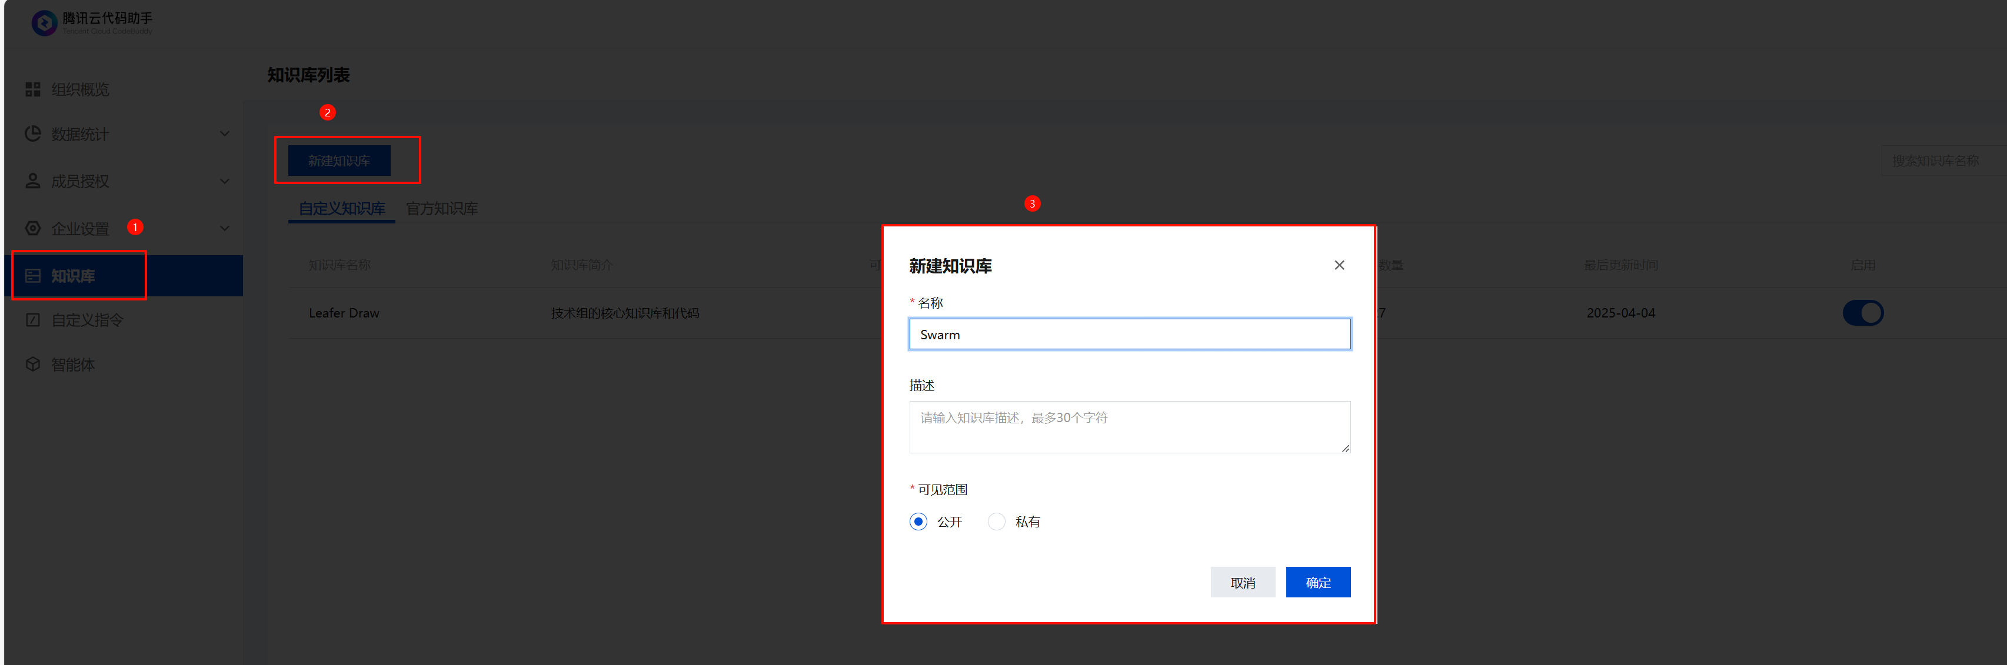This screenshot has width=2007, height=665.
Task: Click the 知识库 sidebar icon
Action: (x=33, y=276)
